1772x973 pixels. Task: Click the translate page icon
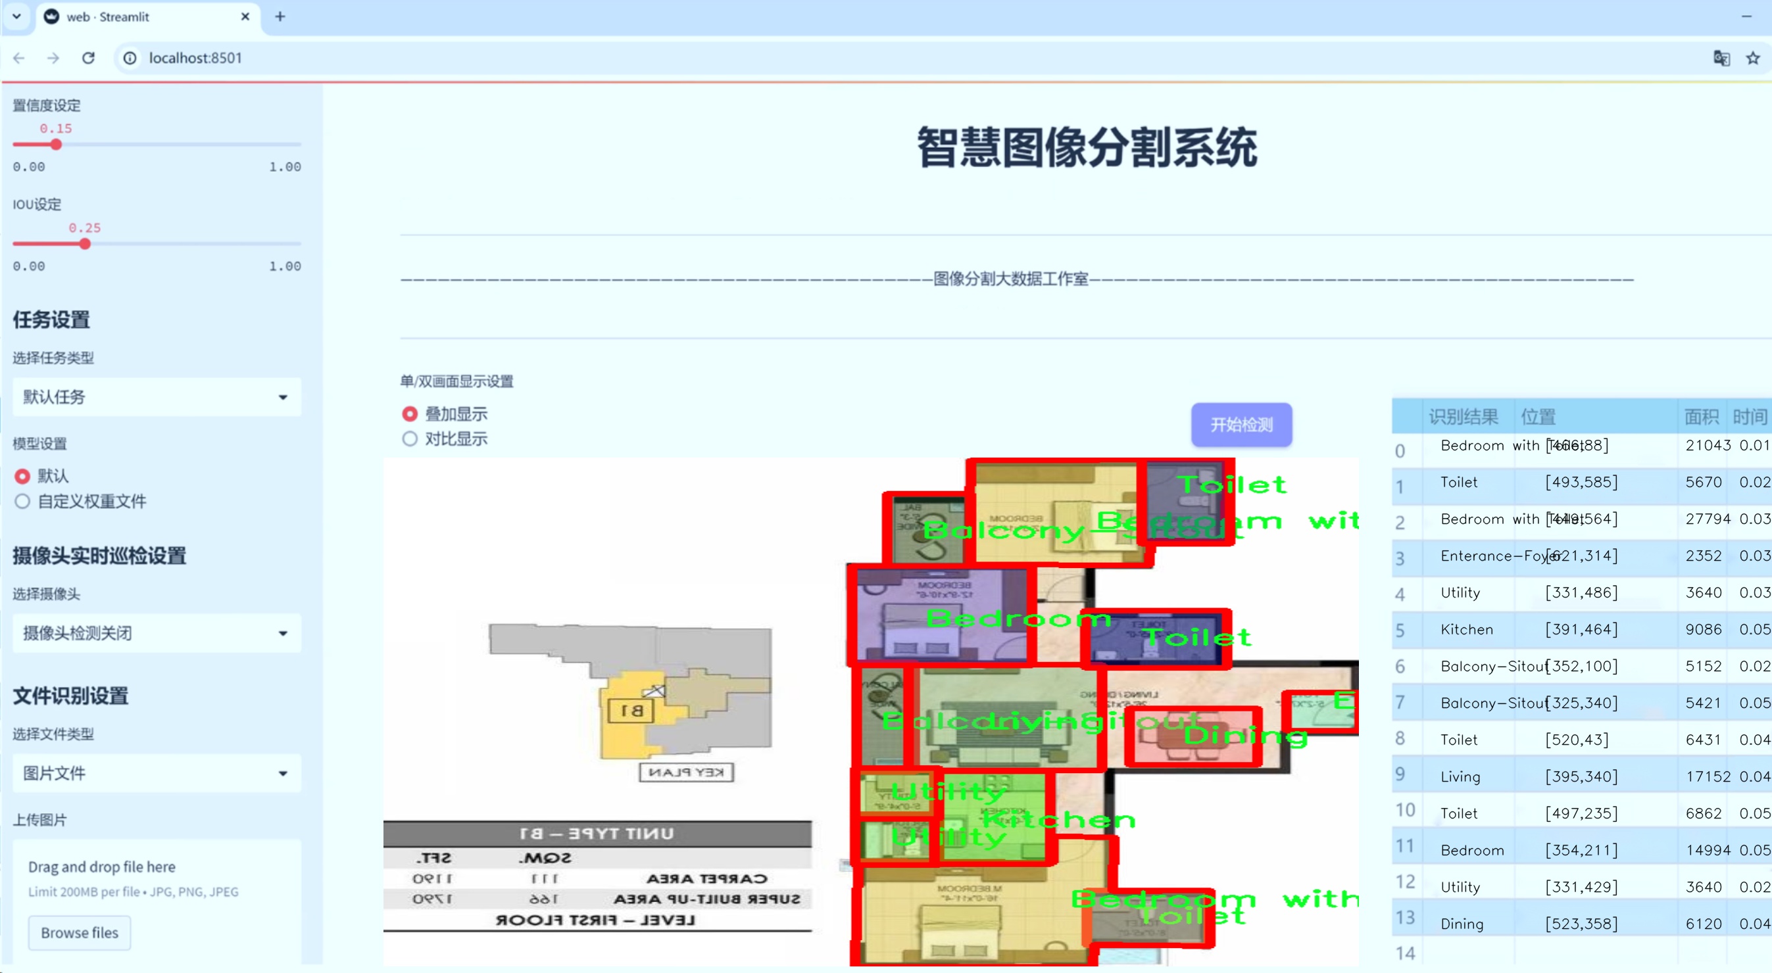[1721, 59]
